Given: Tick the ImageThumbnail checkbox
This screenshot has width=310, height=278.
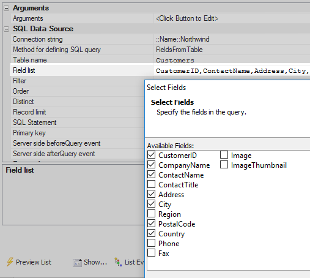Looking at the screenshot, I should [x=224, y=165].
